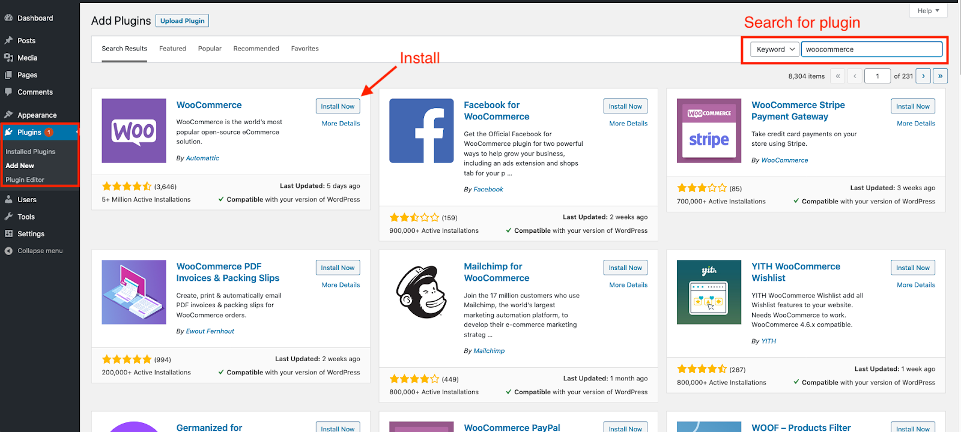Click the plugin update count badge
The width and height of the screenshot is (961, 432).
click(x=49, y=132)
